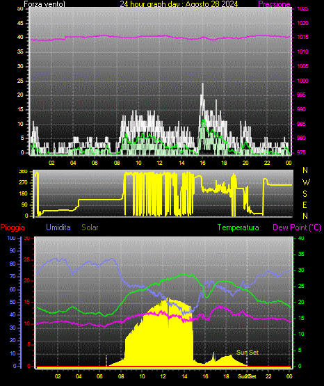Click the 'N' compass label at top
Screen dimensions: 324x386
point(305,170)
